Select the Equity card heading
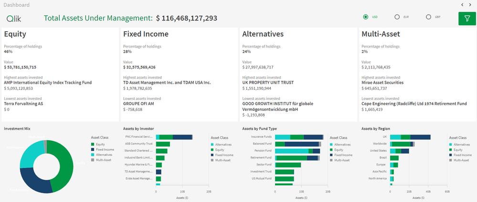The height and width of the screenshot is (202, 477). [x=15, y=34]
